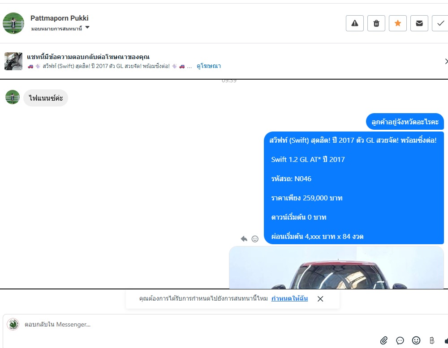Click the รหัสรถ: N046 text line
The width and height of the screenshot is (448, 348).
tap(291, 178)
